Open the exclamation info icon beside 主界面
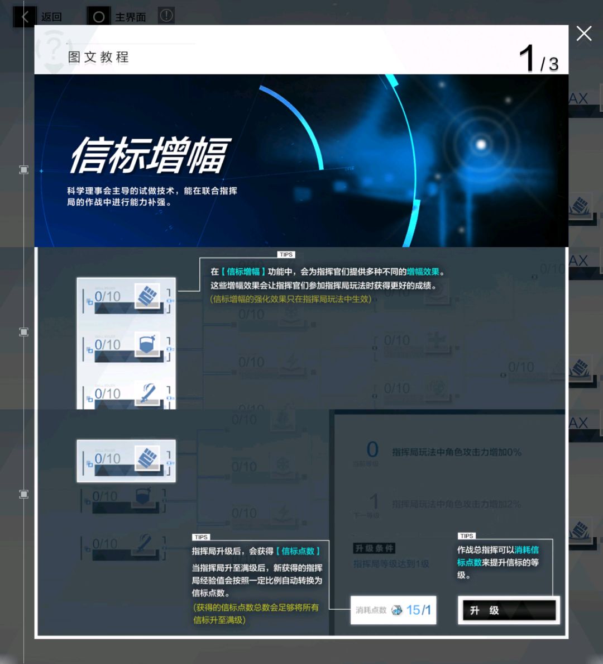Image resolution: width=603 pixels, height=664 pixels. pos(166,16)
